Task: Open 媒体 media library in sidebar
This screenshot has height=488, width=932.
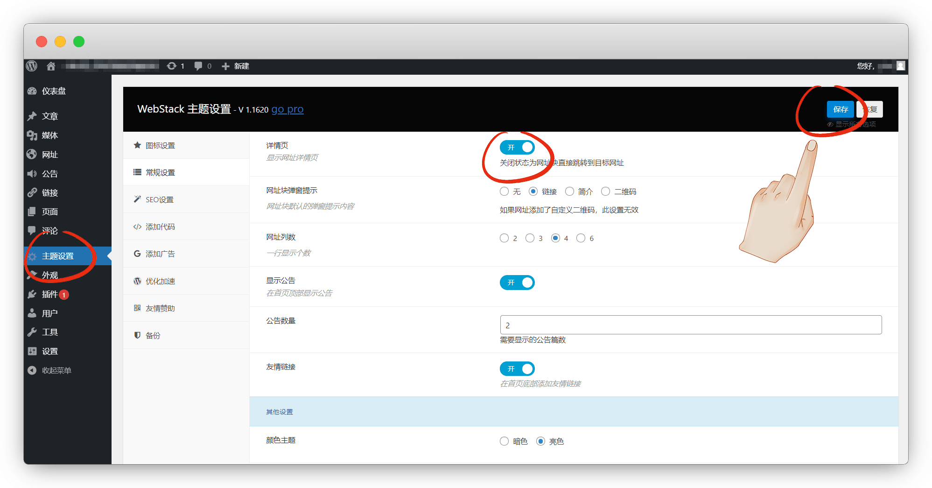Action: pos(49,135)
